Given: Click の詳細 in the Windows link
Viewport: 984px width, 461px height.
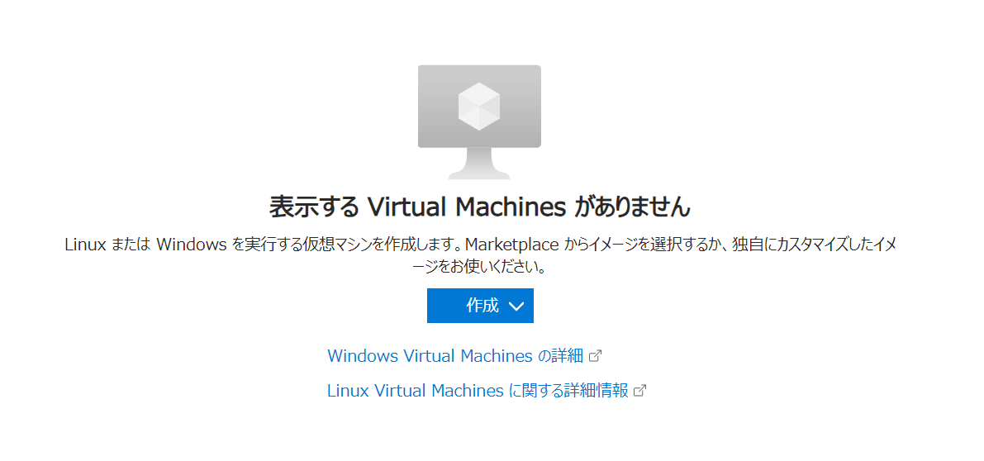Looking at the screenshot, I should 561,356.
